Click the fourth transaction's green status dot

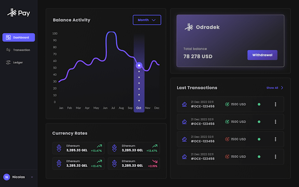tap(259, 157)
